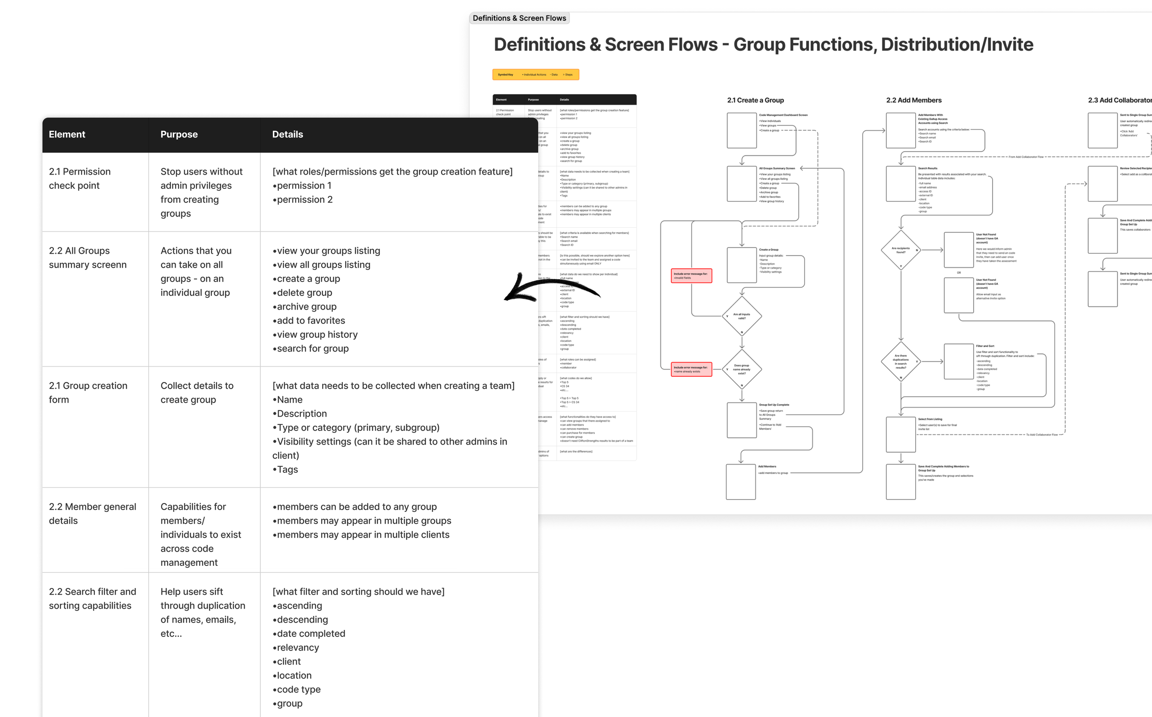This screenshot has width=1152, height=717.
Task: Click the yellow Symbol Key legend bar
Action: 535,75
